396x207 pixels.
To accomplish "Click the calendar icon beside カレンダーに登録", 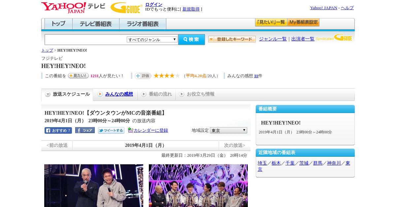I will (130, 130).
